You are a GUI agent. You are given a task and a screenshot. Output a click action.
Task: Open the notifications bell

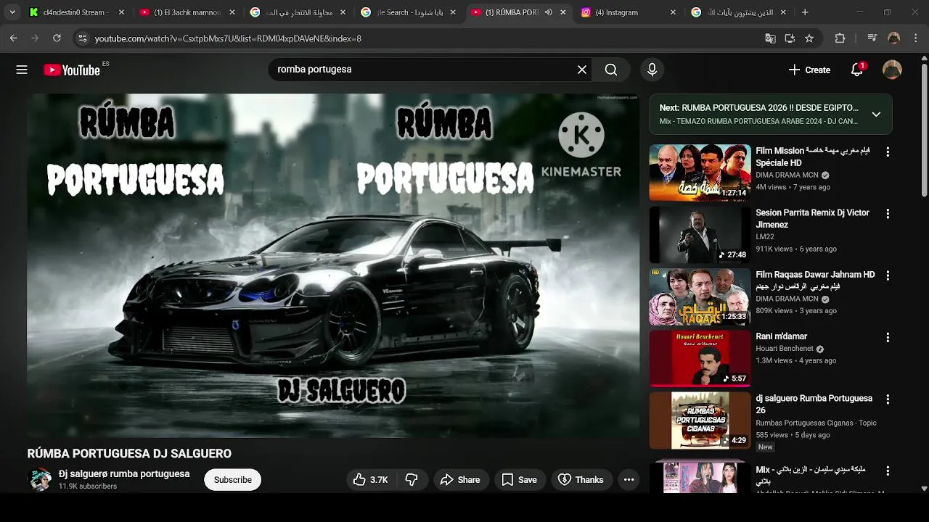(857, 70)
